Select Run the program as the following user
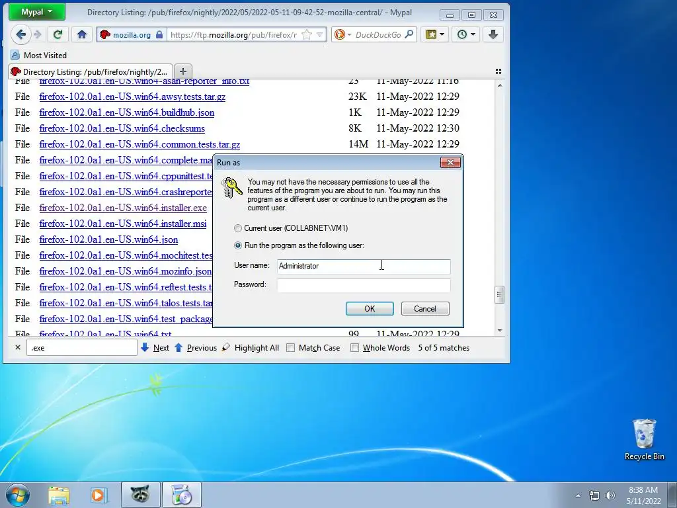The height and width of the screenshot is (508, 677). pos(238,245)
